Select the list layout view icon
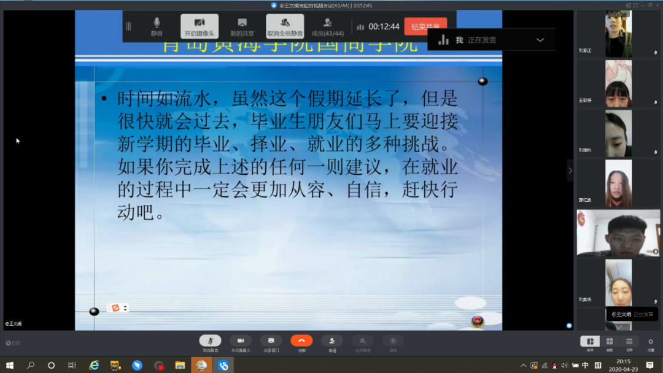The image size is (663, 373). coord(629,342)
